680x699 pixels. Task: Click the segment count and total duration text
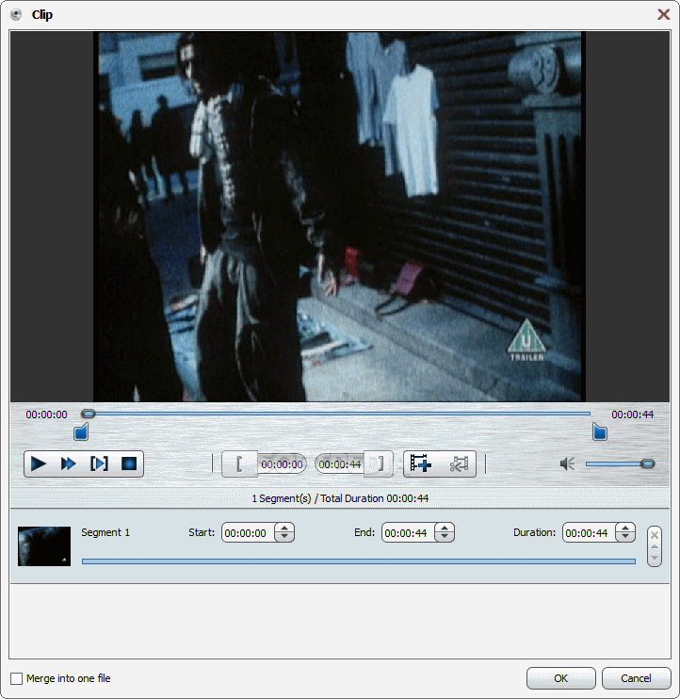click(340, 498)
